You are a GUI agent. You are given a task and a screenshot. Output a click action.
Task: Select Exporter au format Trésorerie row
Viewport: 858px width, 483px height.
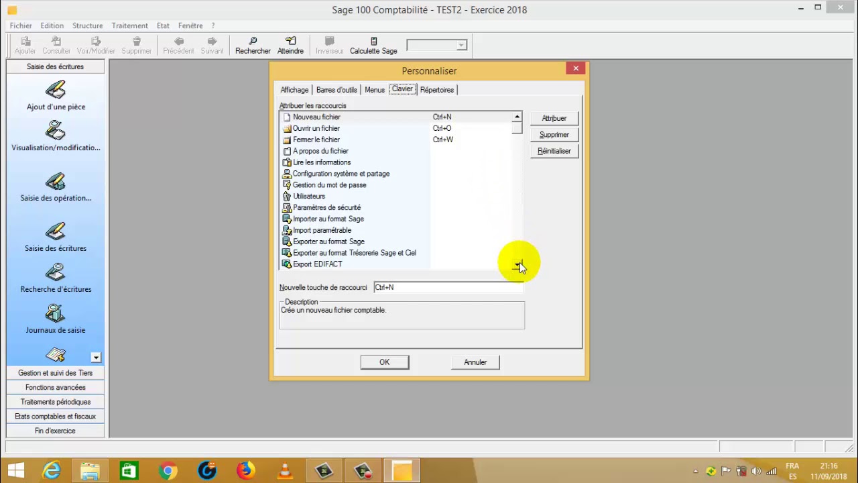pyautogui.click(x=396, y=253)
